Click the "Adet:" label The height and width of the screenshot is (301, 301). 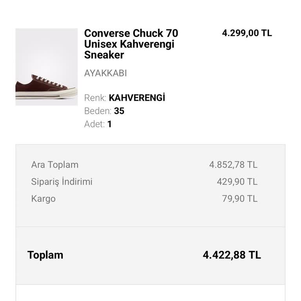[94, 124]
